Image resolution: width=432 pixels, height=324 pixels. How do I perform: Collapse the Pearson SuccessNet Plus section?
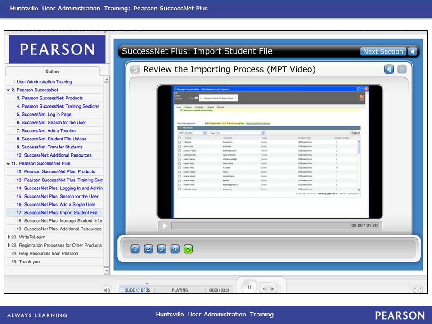[8, 164]
